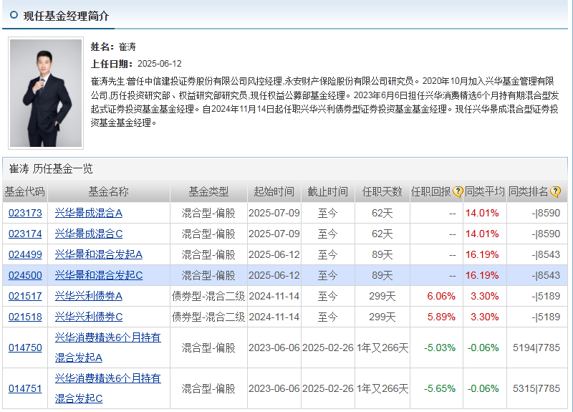Open fund code link 021518

25,317
